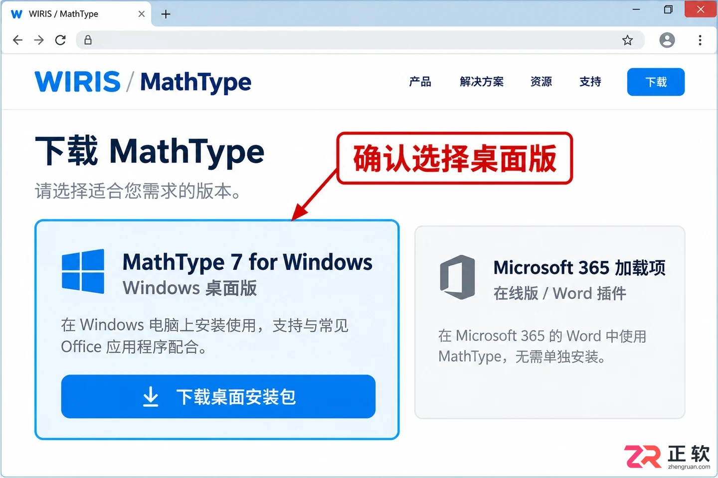Click the 下载 MathType page heading
This screenshot has height=478, width=718.
150,151
